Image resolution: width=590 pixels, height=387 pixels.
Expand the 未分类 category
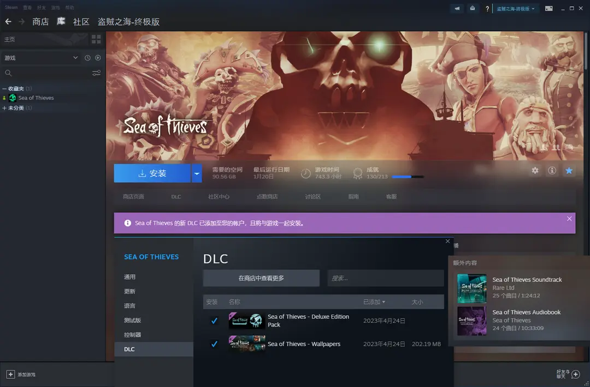4,108
